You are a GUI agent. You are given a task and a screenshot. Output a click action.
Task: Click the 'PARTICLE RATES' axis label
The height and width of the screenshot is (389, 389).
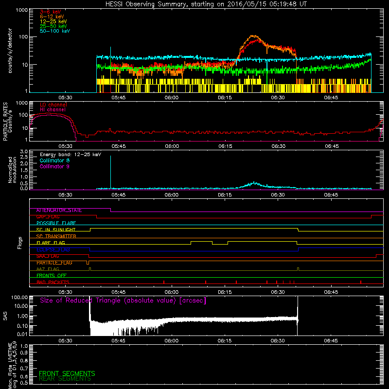[x=5, y=122]
